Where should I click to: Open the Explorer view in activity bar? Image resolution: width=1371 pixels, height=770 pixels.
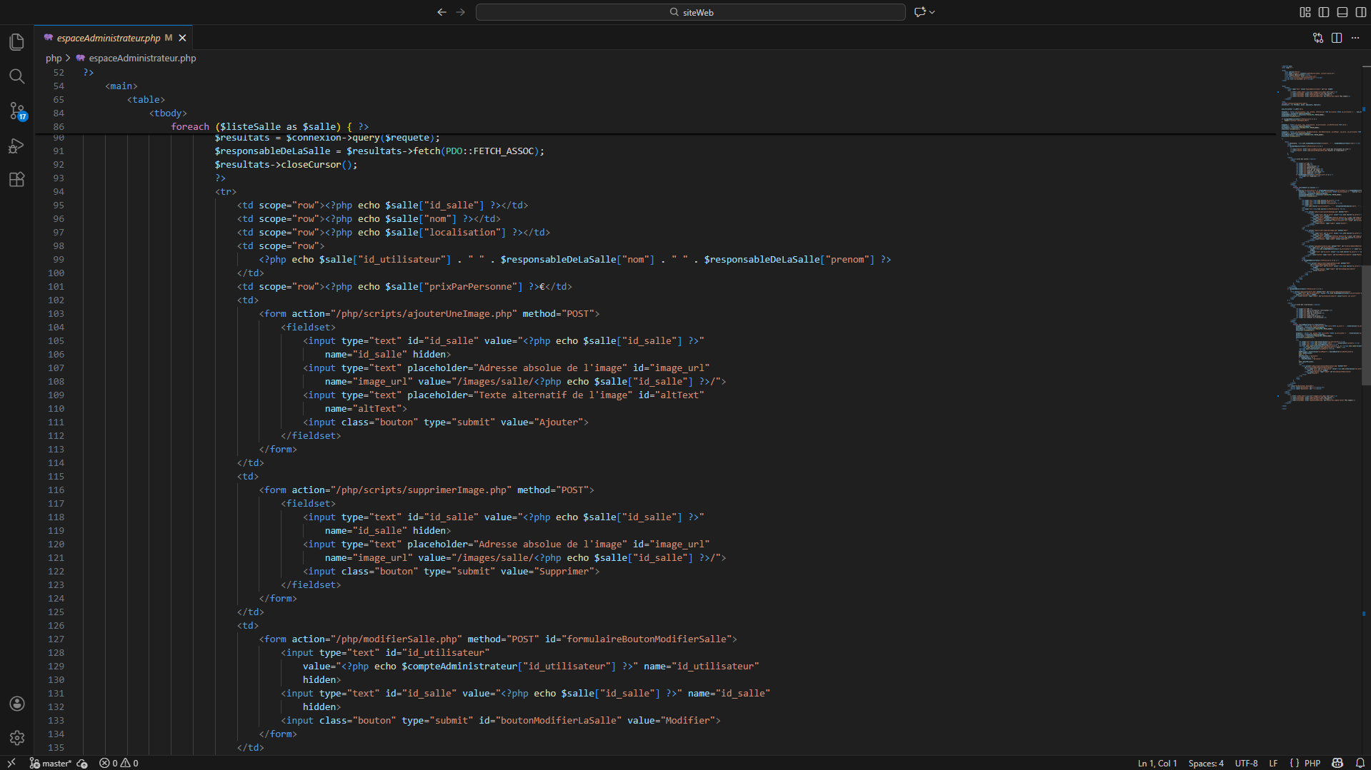(16, 42)
